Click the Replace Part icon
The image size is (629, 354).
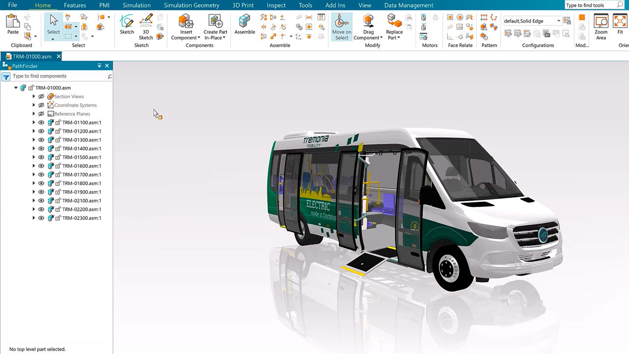pos(394,22)
